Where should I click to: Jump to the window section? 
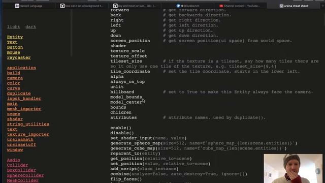coord(15,150)
